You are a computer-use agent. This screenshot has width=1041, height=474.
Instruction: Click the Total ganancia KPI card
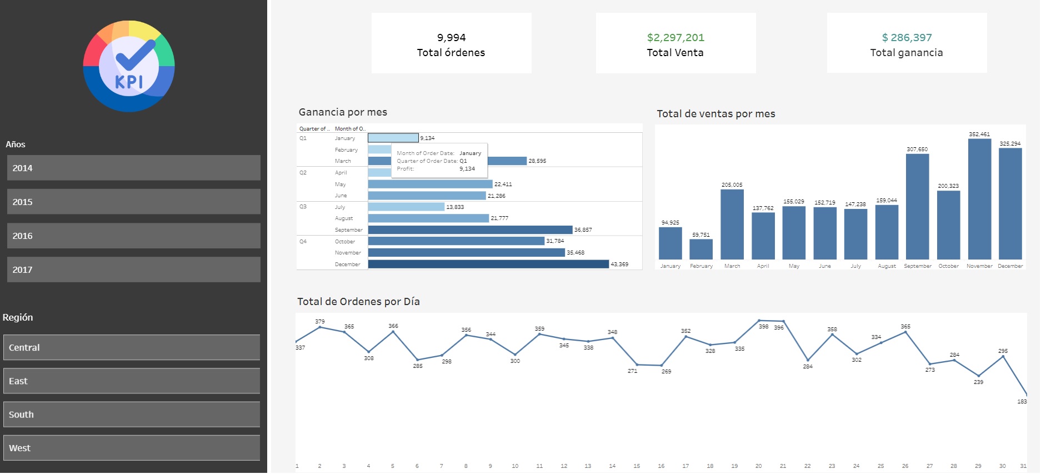tap(907, 44)
